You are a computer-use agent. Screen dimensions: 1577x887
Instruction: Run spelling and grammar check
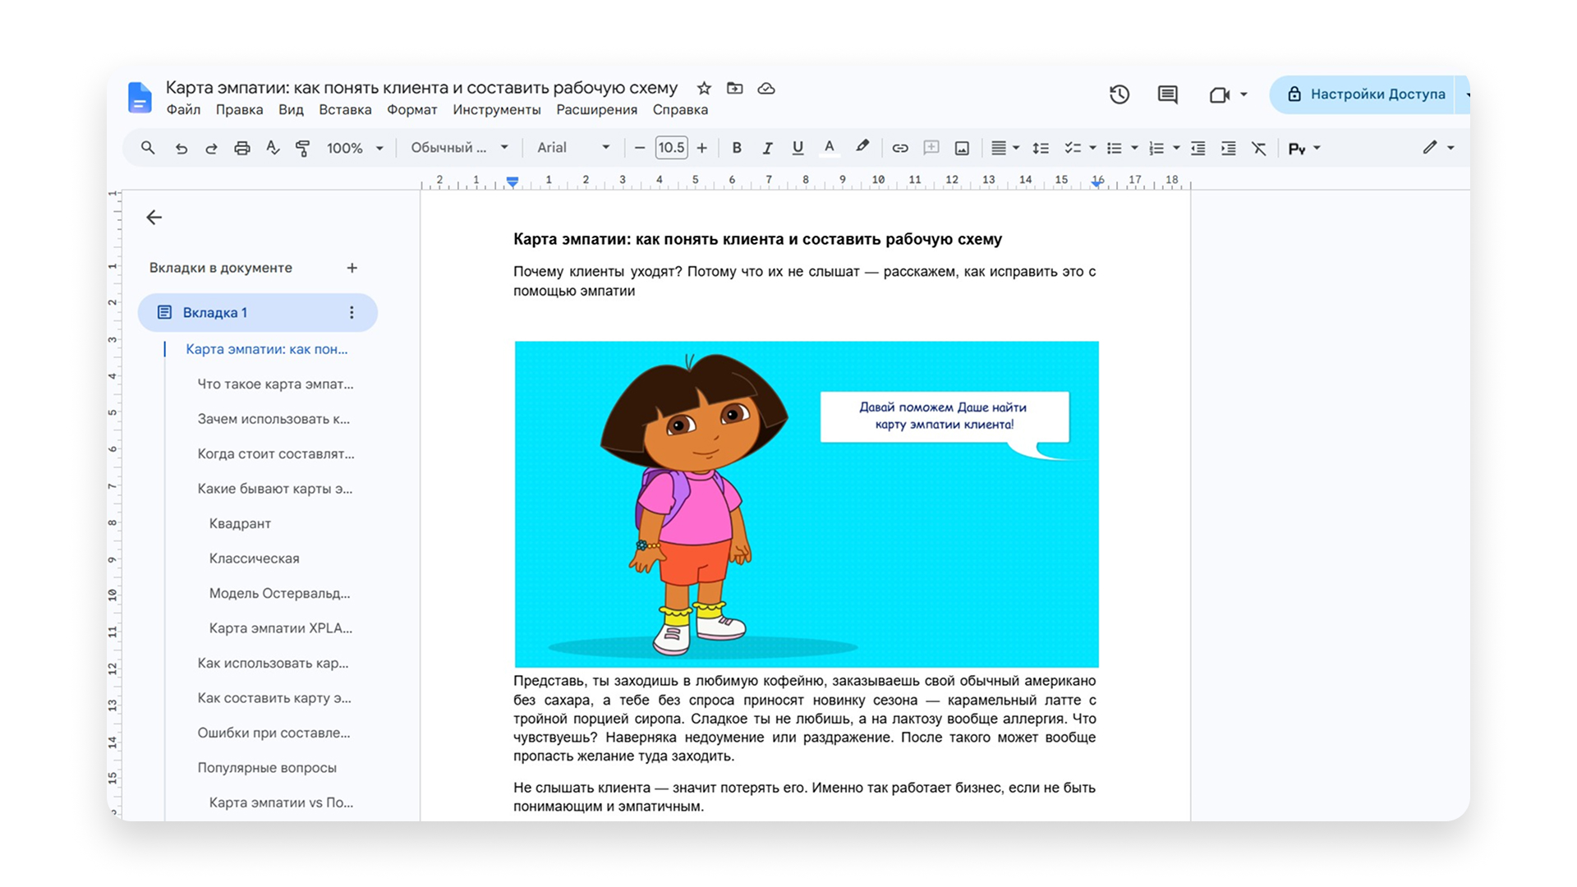273,148
